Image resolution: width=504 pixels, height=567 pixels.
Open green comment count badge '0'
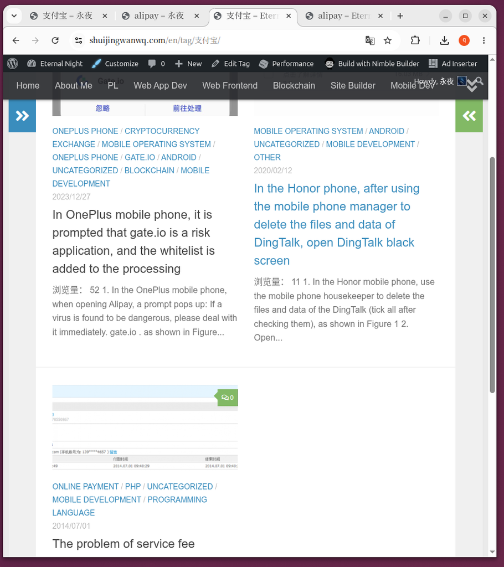click(228, 398)
